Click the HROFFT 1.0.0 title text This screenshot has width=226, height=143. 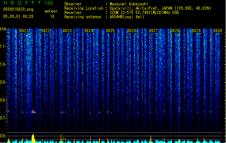[28, 3]
